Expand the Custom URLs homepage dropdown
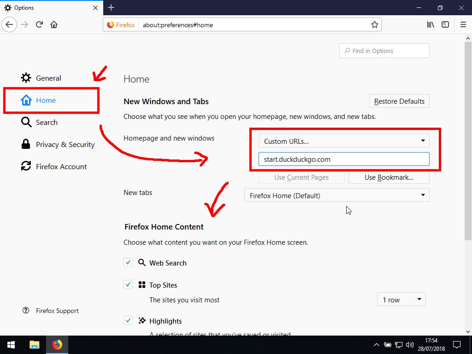472x354 pixels. click(344, 141)
